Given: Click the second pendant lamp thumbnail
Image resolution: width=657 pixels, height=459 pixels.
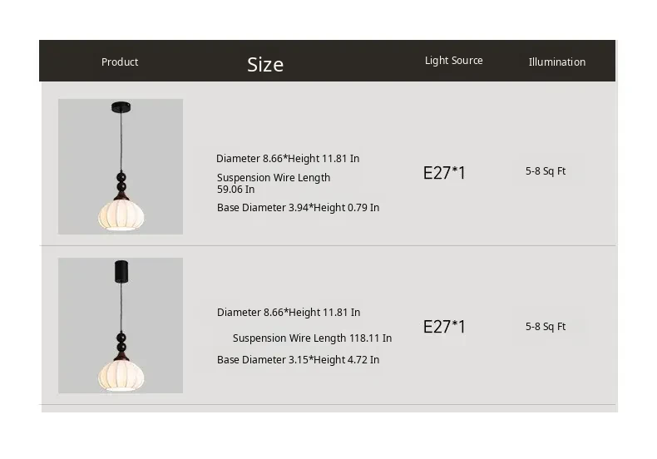Looking at the screenshot, I should coord(121,325).
